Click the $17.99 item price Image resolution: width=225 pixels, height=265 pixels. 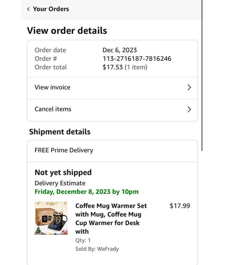[179, 206]
